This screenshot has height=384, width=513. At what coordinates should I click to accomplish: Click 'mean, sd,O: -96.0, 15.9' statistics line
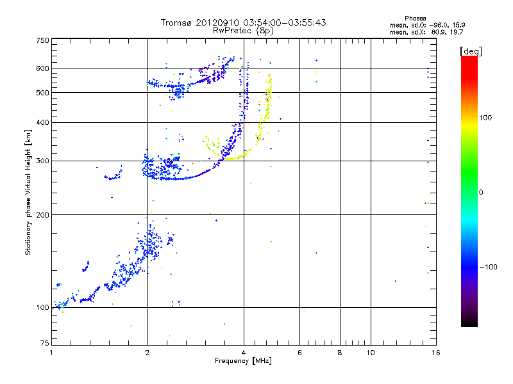(x=427, y=25)
